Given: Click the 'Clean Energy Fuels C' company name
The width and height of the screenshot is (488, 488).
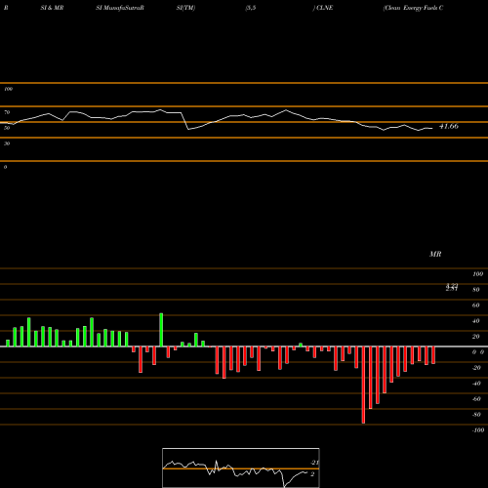Looking at the screenshot, I should tap(413, 8).
